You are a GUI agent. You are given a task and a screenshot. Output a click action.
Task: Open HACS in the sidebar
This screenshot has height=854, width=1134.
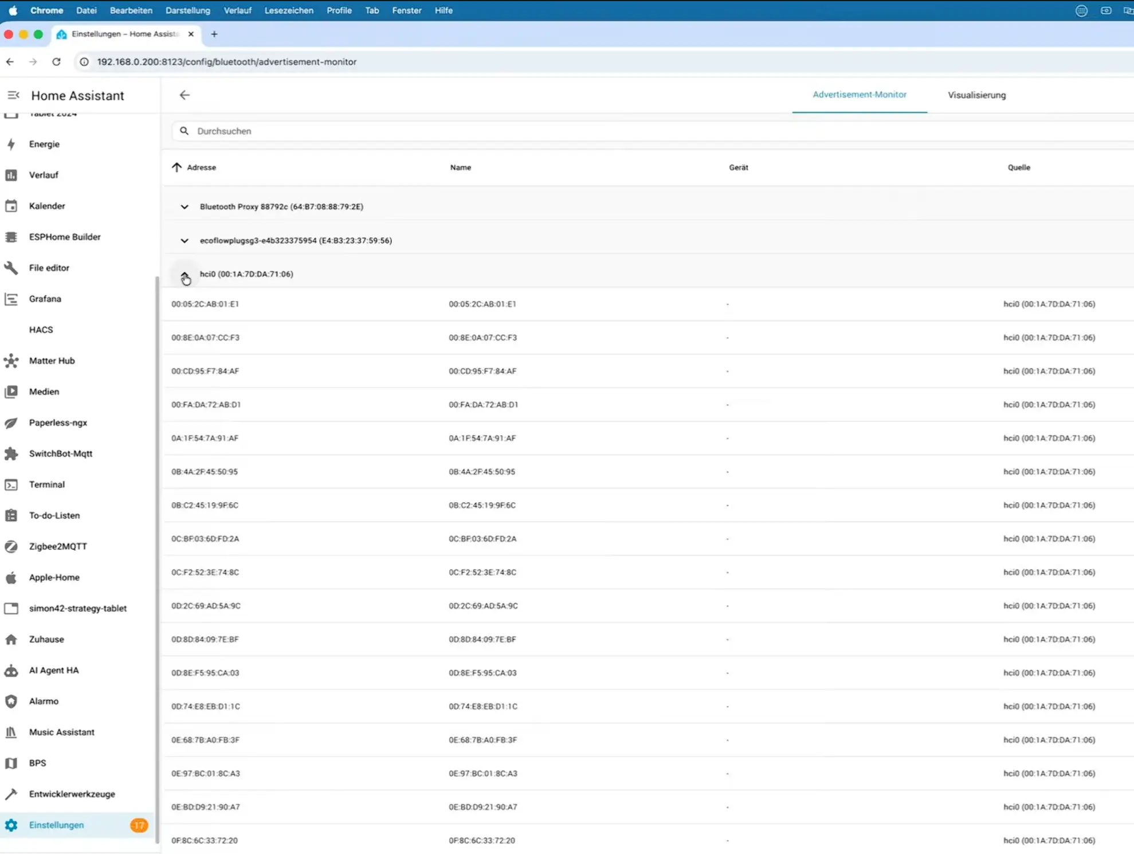pyautogui.click(x=41, y=330)
